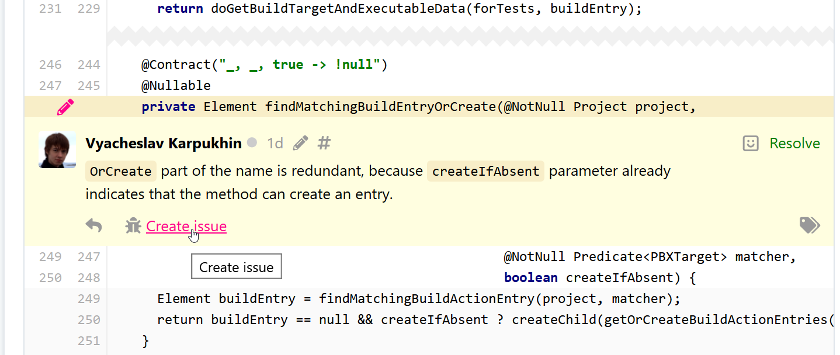840x355 pixels.
Task: Copy comment permalink via hash icon
Action: [x=324, y=143]
